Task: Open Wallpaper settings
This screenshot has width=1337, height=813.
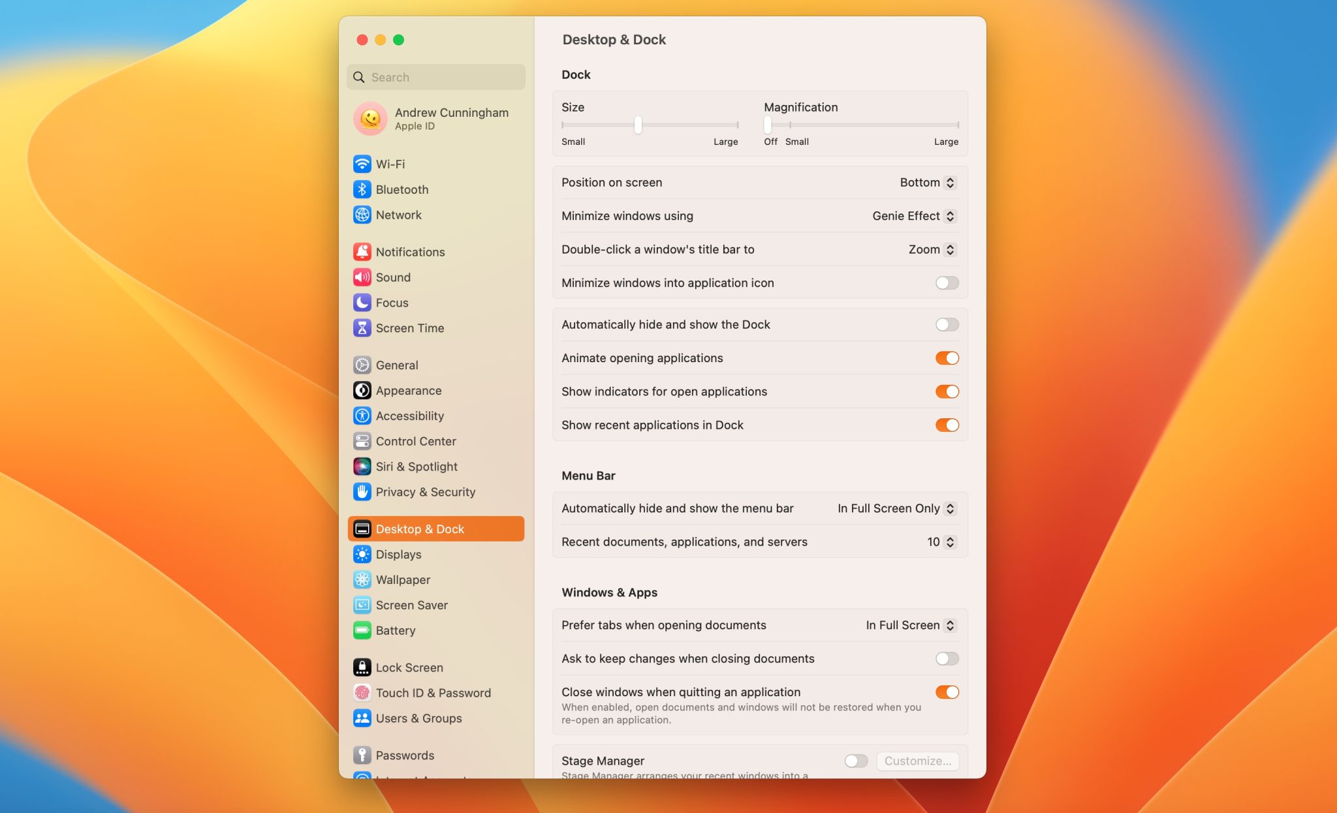Action: (x=402, y=579)
